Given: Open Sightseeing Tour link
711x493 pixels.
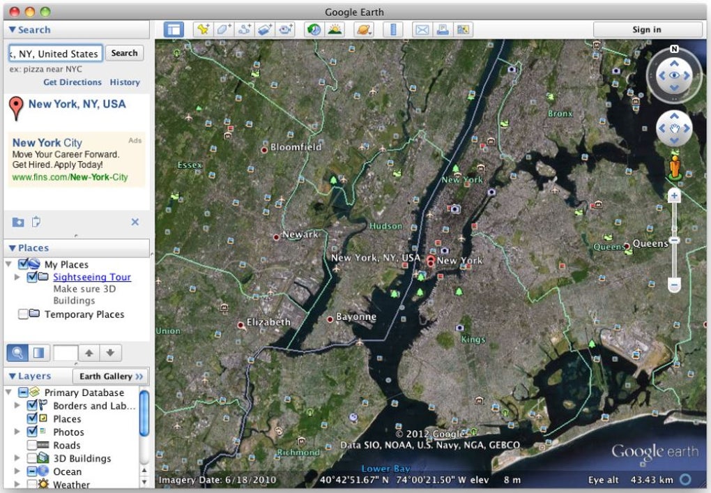Looking at the screenshot, I should tap(92, 277).
